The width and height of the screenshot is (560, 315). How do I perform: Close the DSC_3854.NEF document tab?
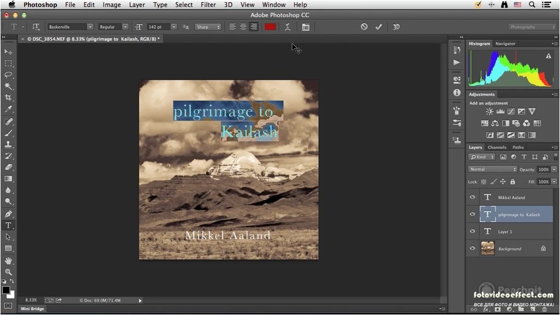point(22,39)
